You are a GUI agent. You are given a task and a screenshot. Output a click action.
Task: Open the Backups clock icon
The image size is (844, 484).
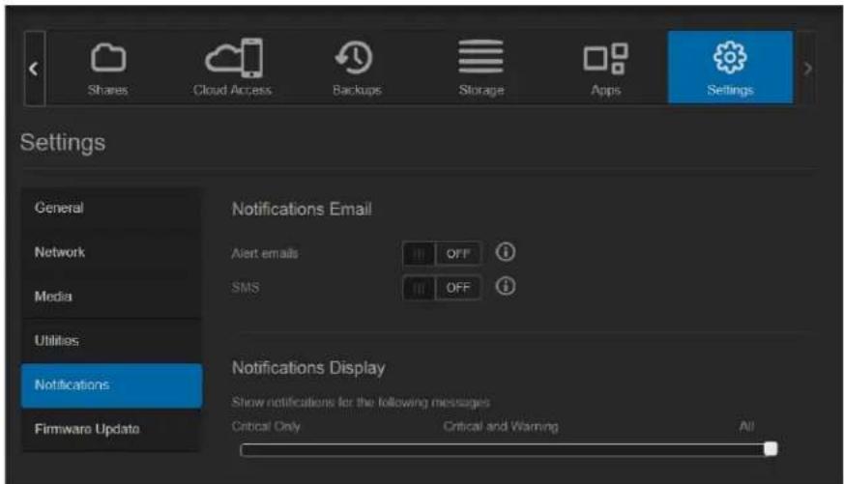coord(354,58)
